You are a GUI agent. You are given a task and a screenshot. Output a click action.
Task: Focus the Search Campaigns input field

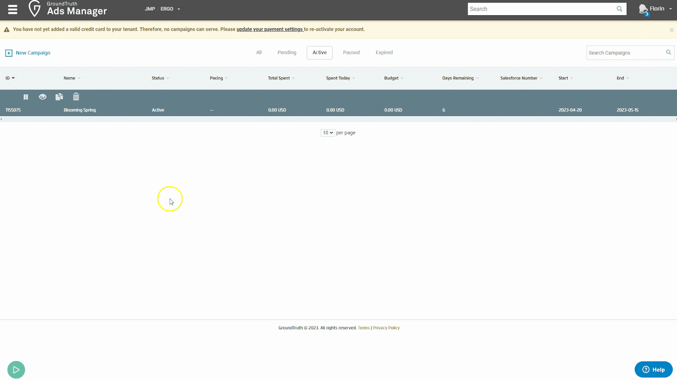tap(625, 53)
